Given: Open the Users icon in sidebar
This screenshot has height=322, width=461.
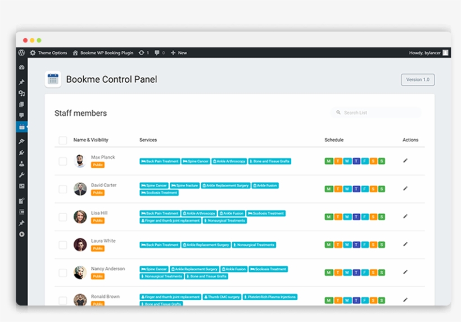Looking at the screenshot, I should tap(22, 164).
